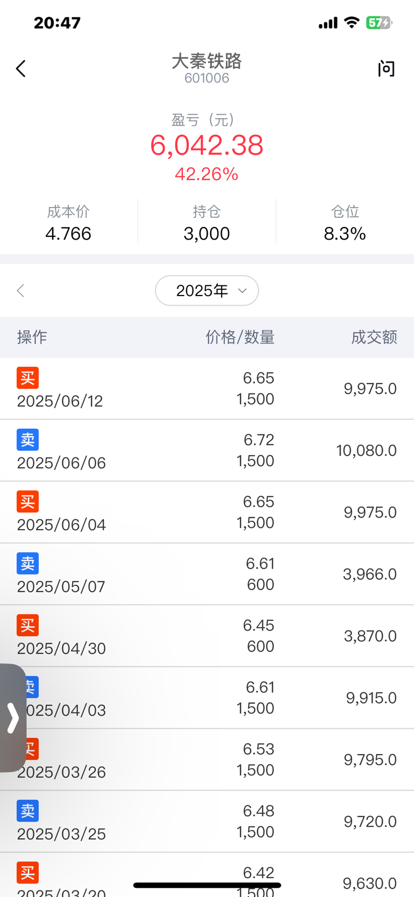The image size is (414, 897).
Task: Tap the 买 badge for 2025/04/30
Action: point(27,626)
